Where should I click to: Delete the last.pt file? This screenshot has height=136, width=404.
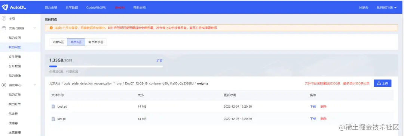(x=323, y=119)
